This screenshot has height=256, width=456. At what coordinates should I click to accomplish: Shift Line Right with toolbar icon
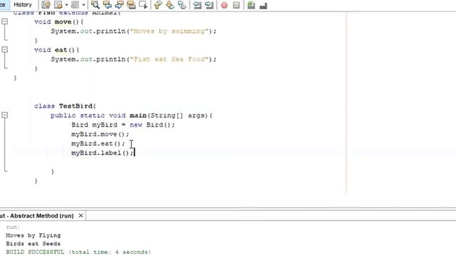point(209,5)
